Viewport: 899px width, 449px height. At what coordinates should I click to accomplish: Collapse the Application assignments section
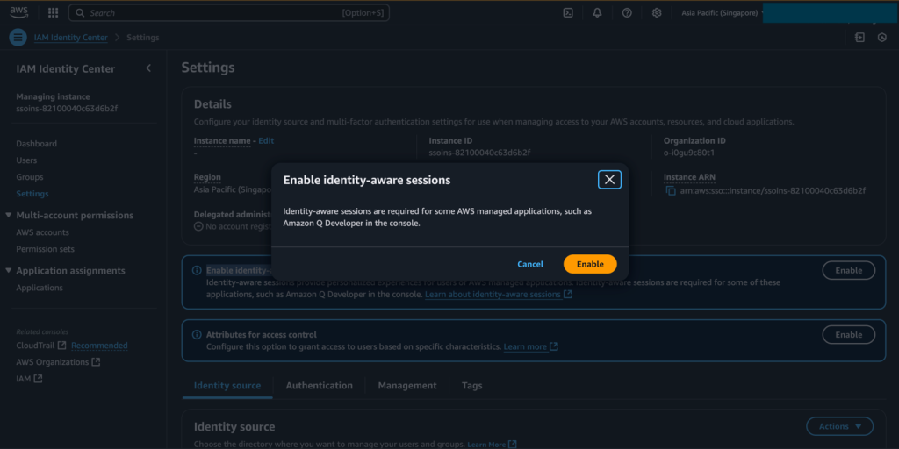click(x=9, y=270)
